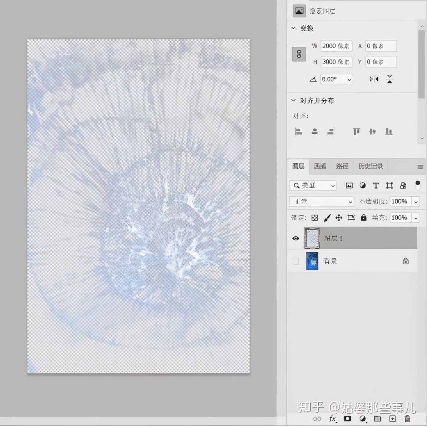Hide 图层 1 with its eye icon
The image size is (427, 427).
[295, 238]
